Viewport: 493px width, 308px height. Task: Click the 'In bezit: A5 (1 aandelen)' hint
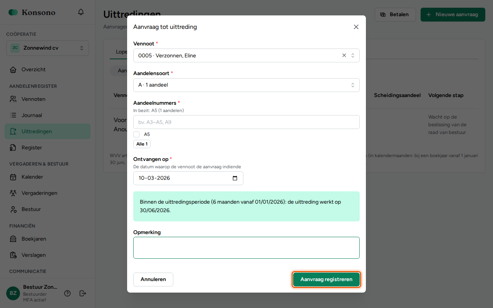pos(159,110)
